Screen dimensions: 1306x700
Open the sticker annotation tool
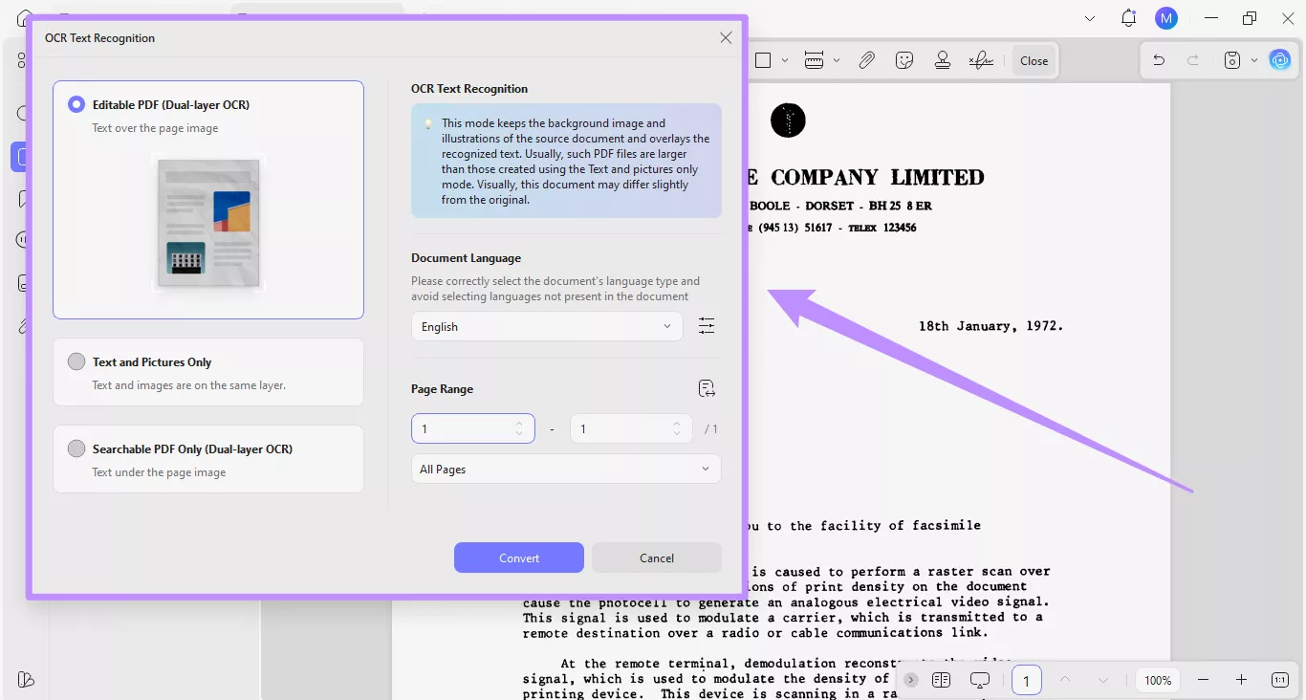(904, 59)
